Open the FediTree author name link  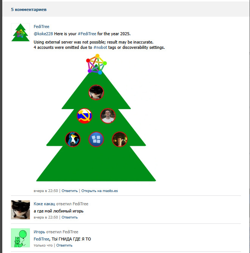(42, 27)
